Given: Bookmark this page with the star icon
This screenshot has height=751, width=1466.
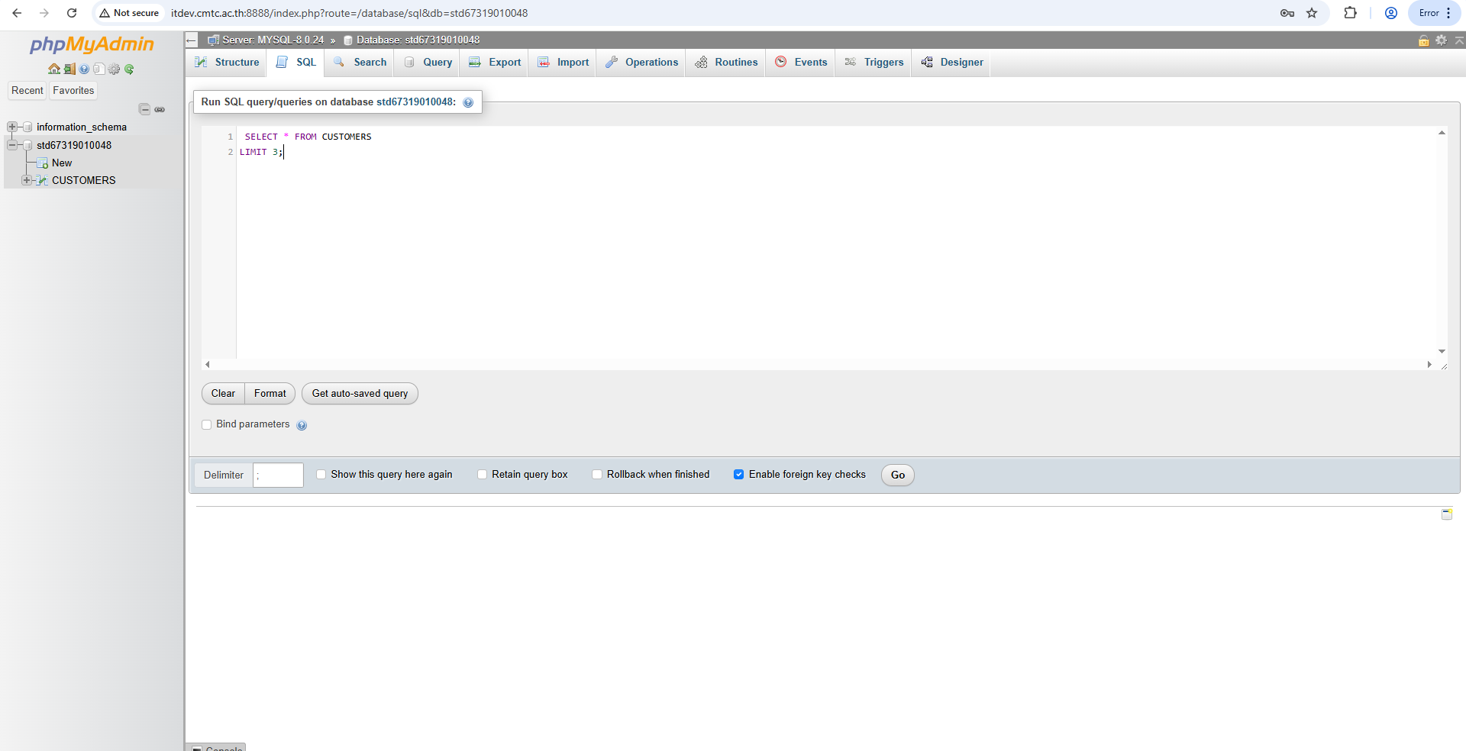Looking at the screenshot, I should (x=1312, y=13).
